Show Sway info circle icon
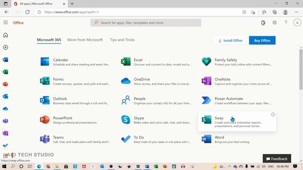Screen dimensions: 303x170 [x=273, y=114]
